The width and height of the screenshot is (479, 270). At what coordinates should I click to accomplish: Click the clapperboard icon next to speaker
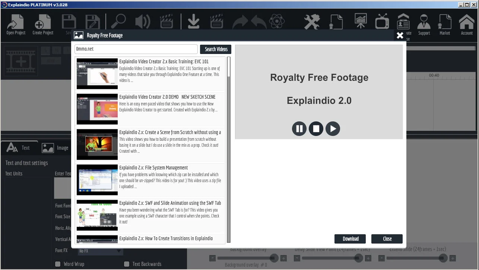point(166,22)
